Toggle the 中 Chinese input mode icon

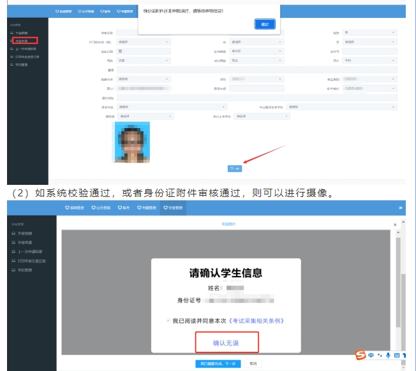[371, 354]
